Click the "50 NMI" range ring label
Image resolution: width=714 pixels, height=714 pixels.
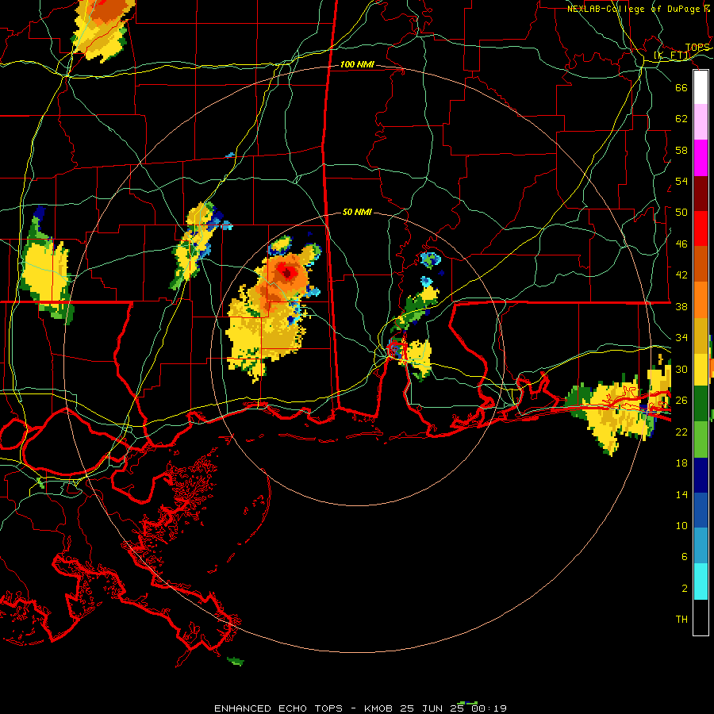click(x=357, y=212)
